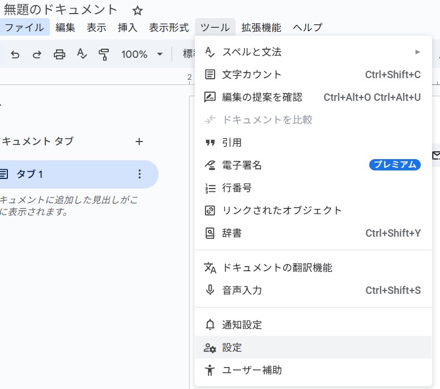Image resolution: width=440 pixels, height=389 pixels.
Task: Open the 表示形式 menu
Action: click(169, 27)
